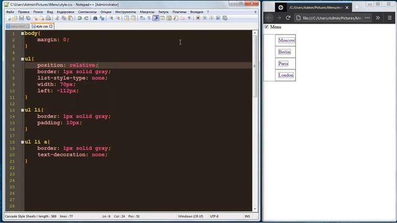Open the Function List icon
The image size is (397, 223).
coord(176,18)
